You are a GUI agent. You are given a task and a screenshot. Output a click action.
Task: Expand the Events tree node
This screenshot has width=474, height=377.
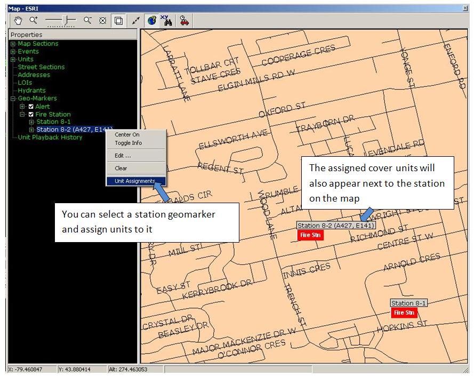(13, 52)
